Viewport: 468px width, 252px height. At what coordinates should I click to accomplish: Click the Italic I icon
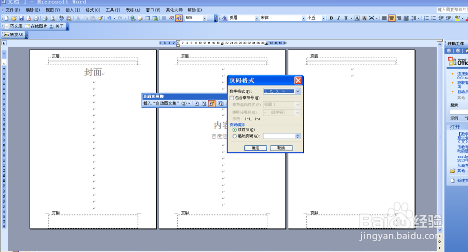click(x=338, y=18)
